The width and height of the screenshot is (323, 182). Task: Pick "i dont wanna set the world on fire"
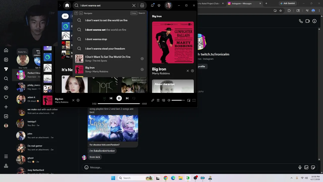coord(110,30)
